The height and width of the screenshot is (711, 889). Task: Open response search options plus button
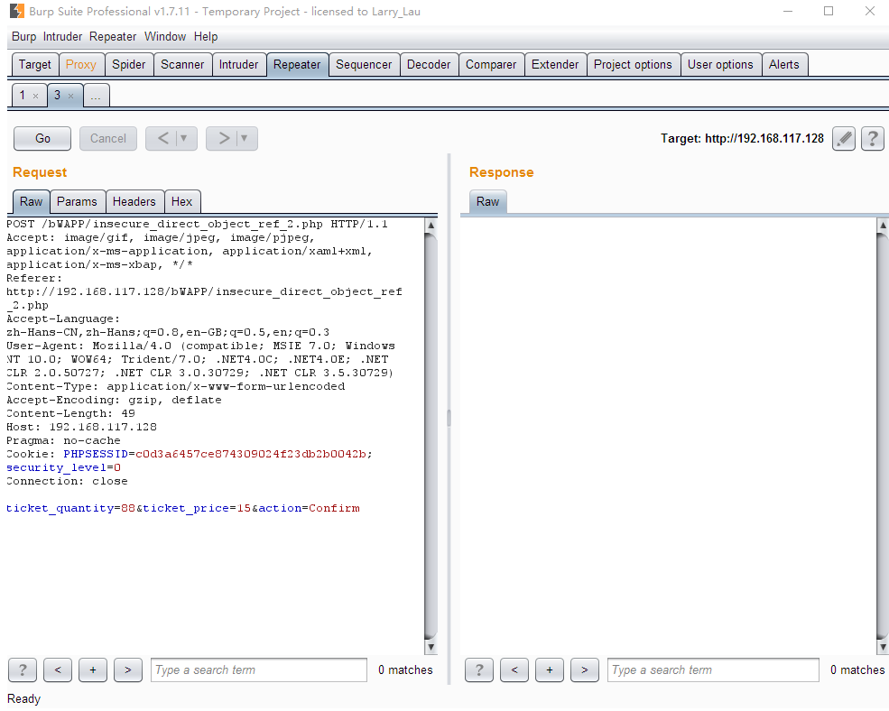pyautogui.click(x=550, y=670)
